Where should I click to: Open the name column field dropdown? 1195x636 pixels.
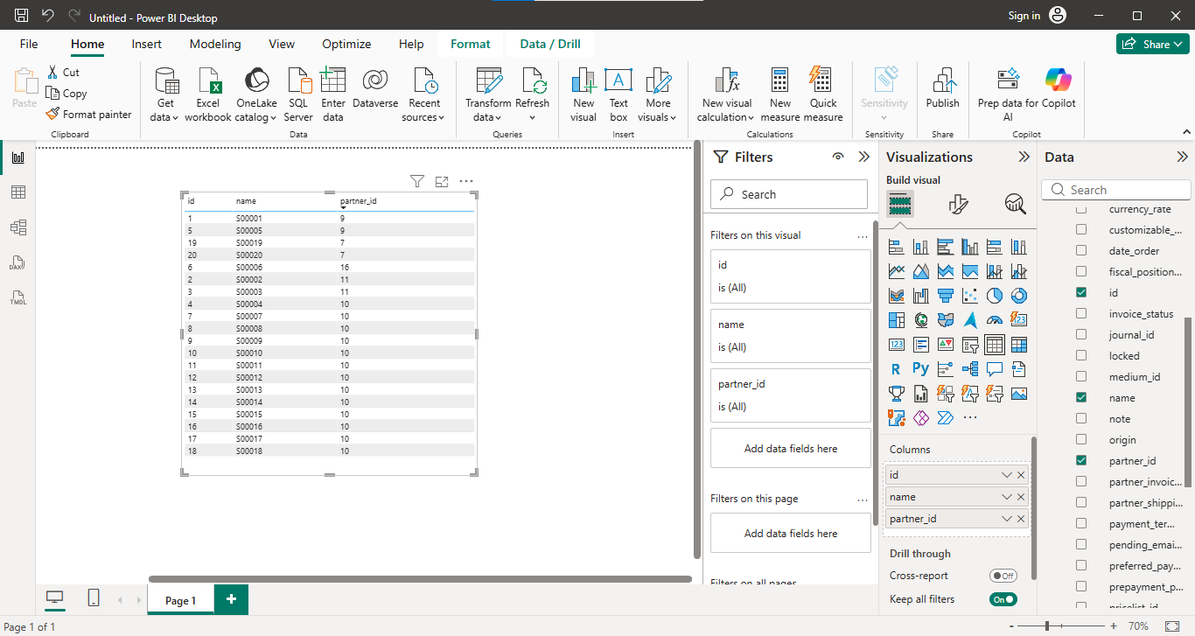[1007, 497]
